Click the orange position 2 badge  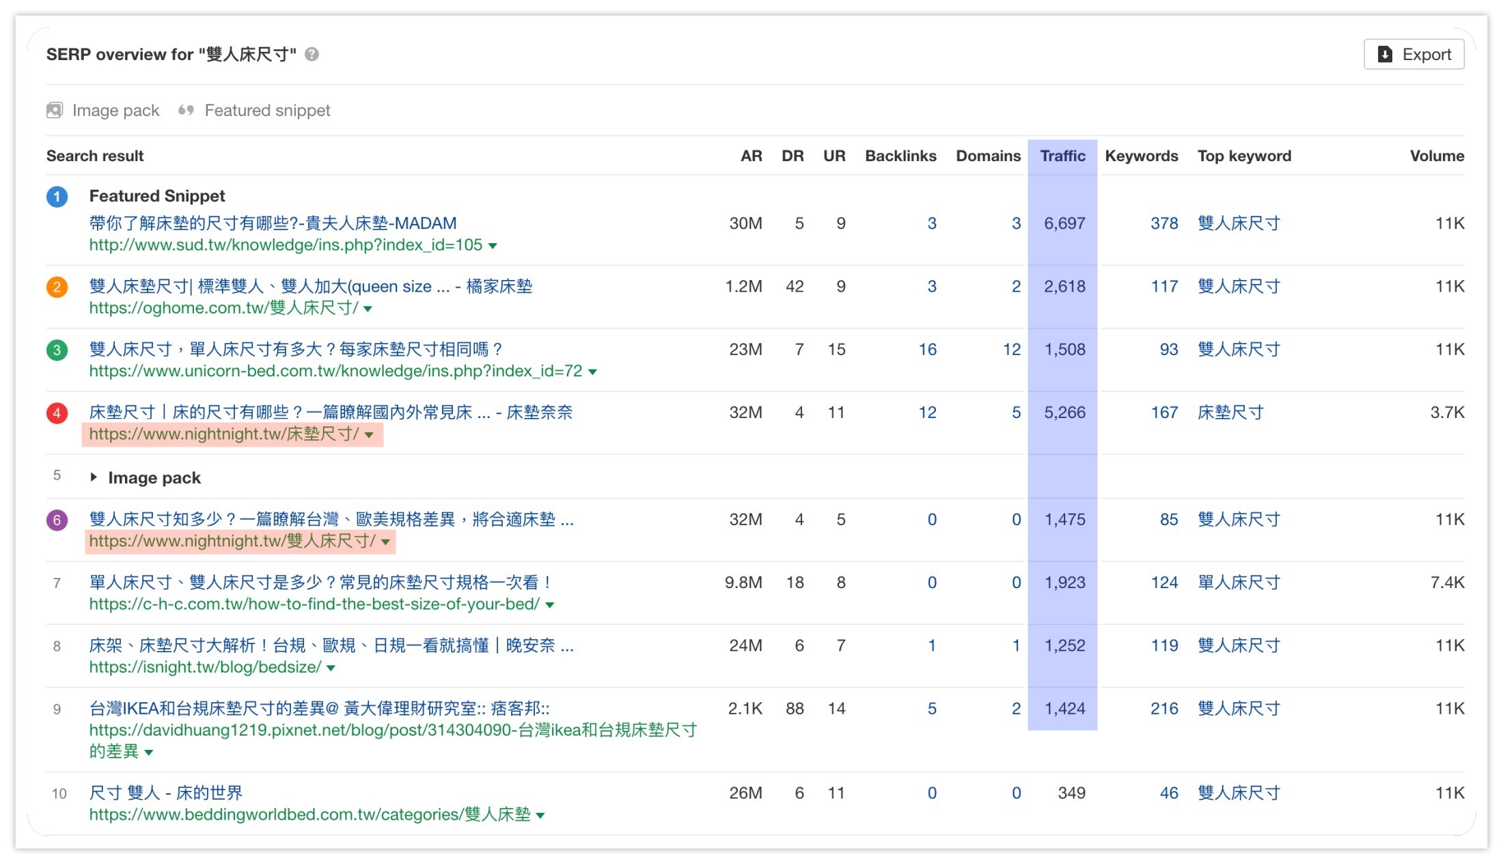(x=57, y=287)
